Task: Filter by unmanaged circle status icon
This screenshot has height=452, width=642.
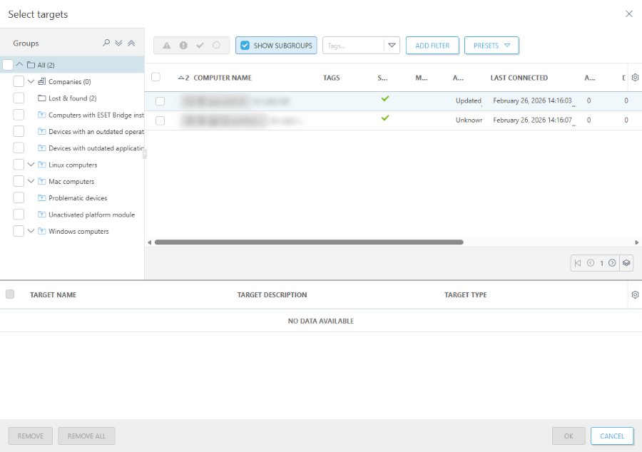Action: (216, 46)
